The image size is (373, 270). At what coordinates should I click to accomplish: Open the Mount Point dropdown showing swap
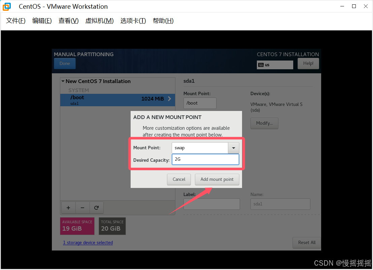pos(233,148)
